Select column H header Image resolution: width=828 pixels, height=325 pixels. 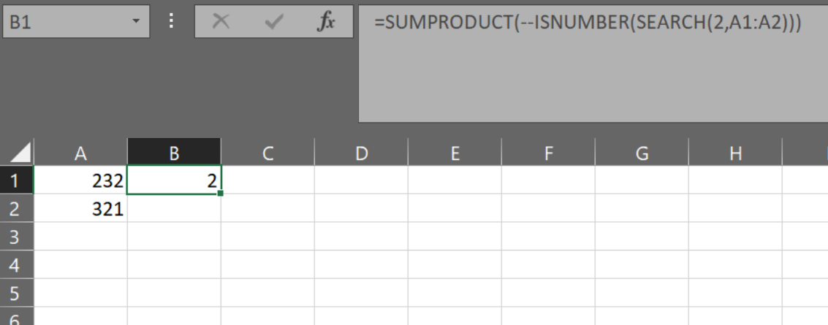point(735,153)
